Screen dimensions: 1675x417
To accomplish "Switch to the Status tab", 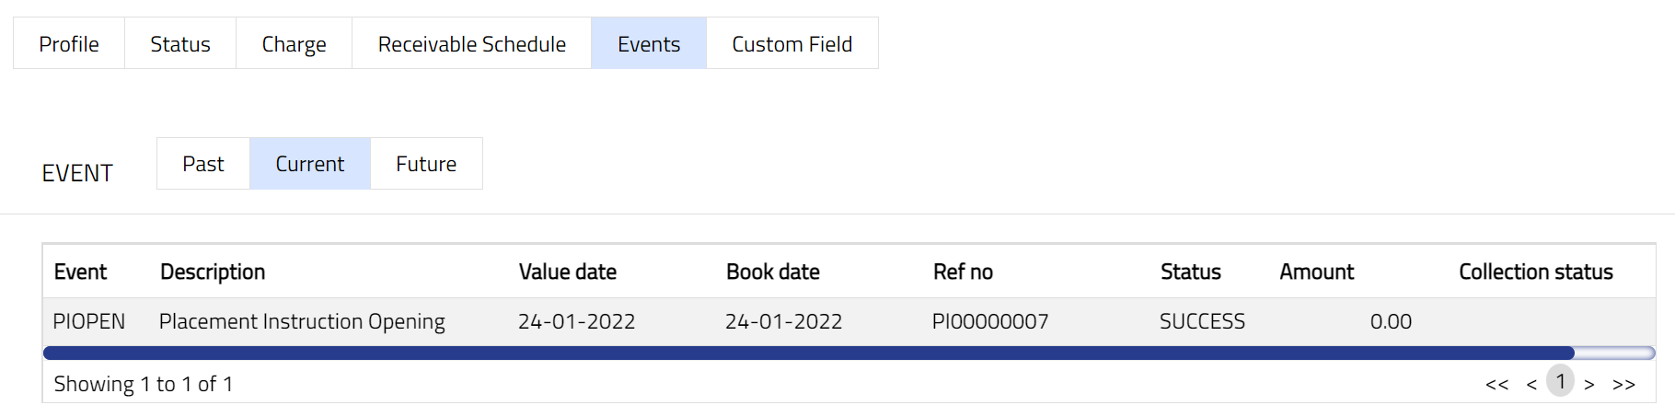I will tap(180, 43).
